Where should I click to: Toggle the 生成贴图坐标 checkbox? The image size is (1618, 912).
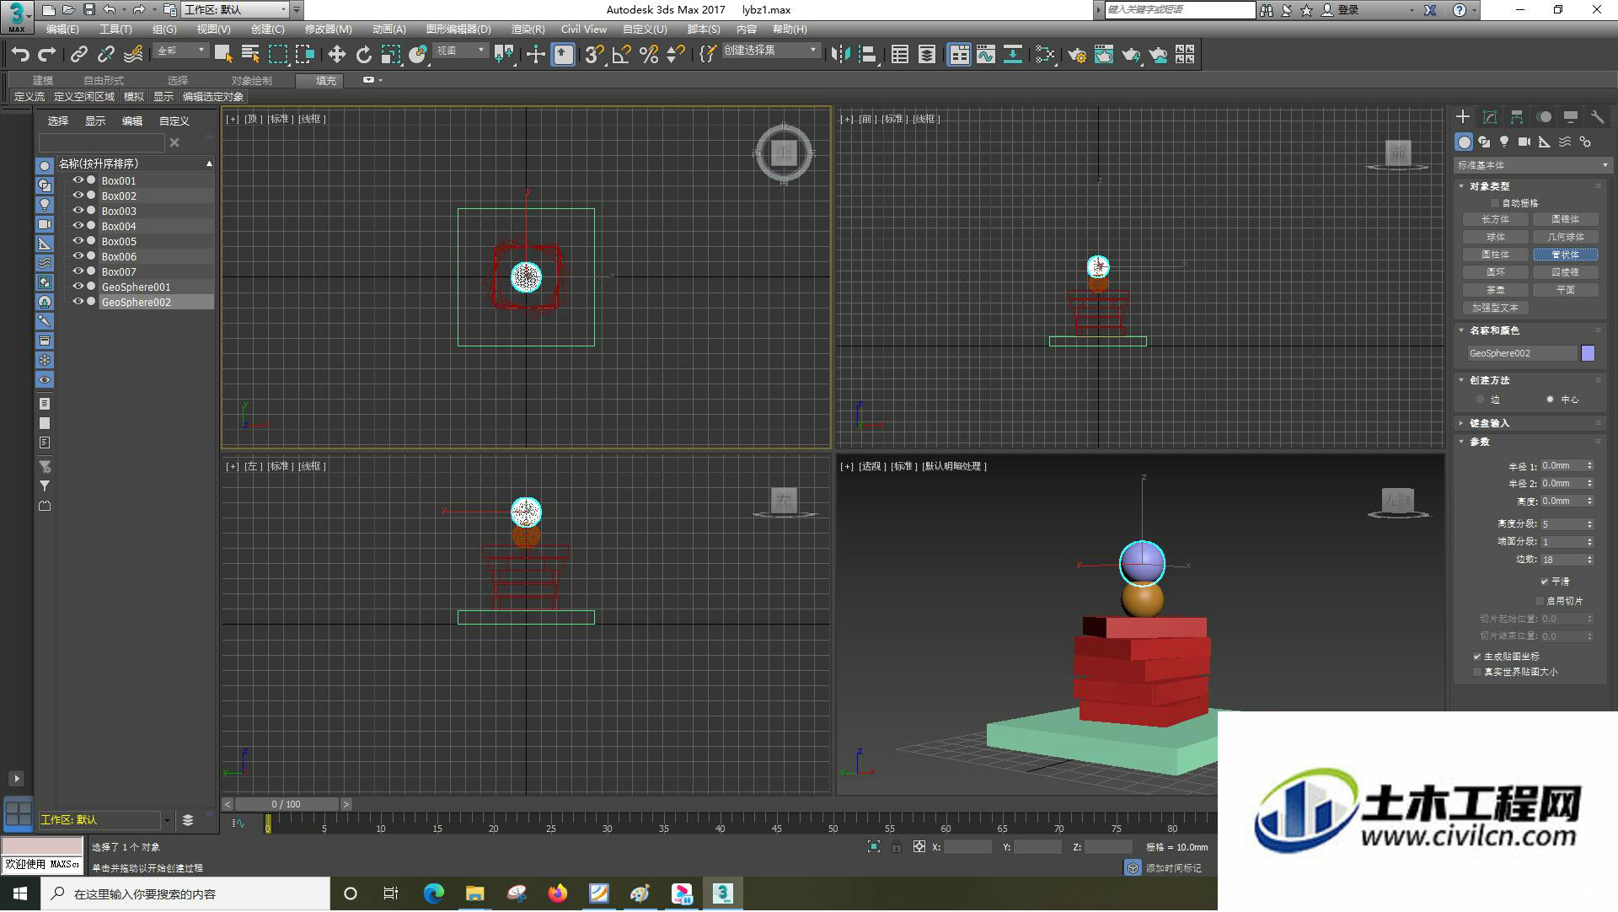tap(1477, 657)
